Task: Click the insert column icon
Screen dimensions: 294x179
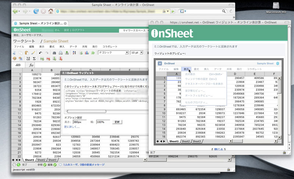Action: point(54,59)
